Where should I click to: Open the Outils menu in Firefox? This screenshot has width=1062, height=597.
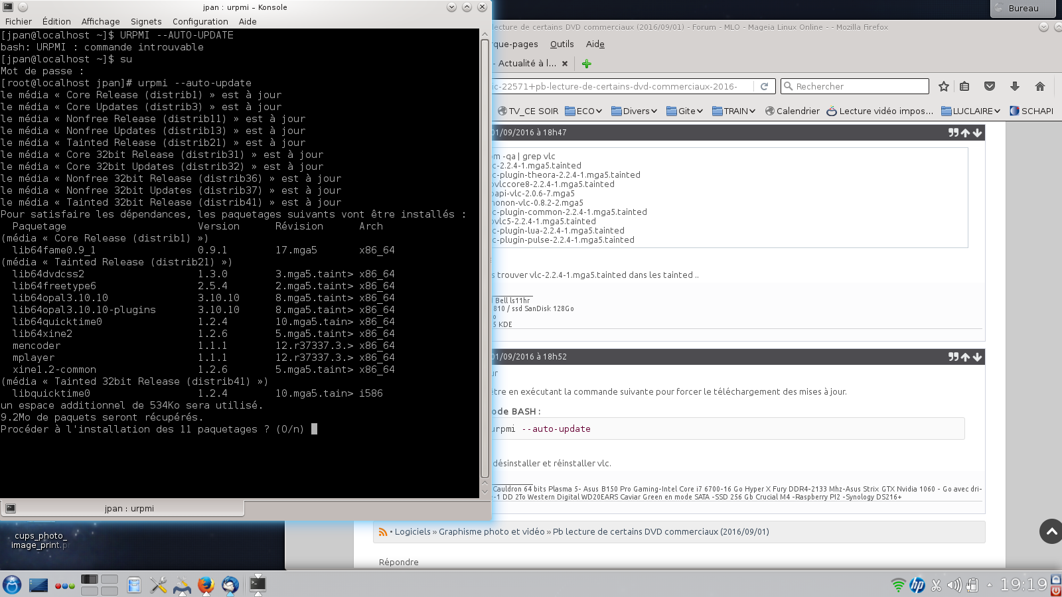point(562,44)
